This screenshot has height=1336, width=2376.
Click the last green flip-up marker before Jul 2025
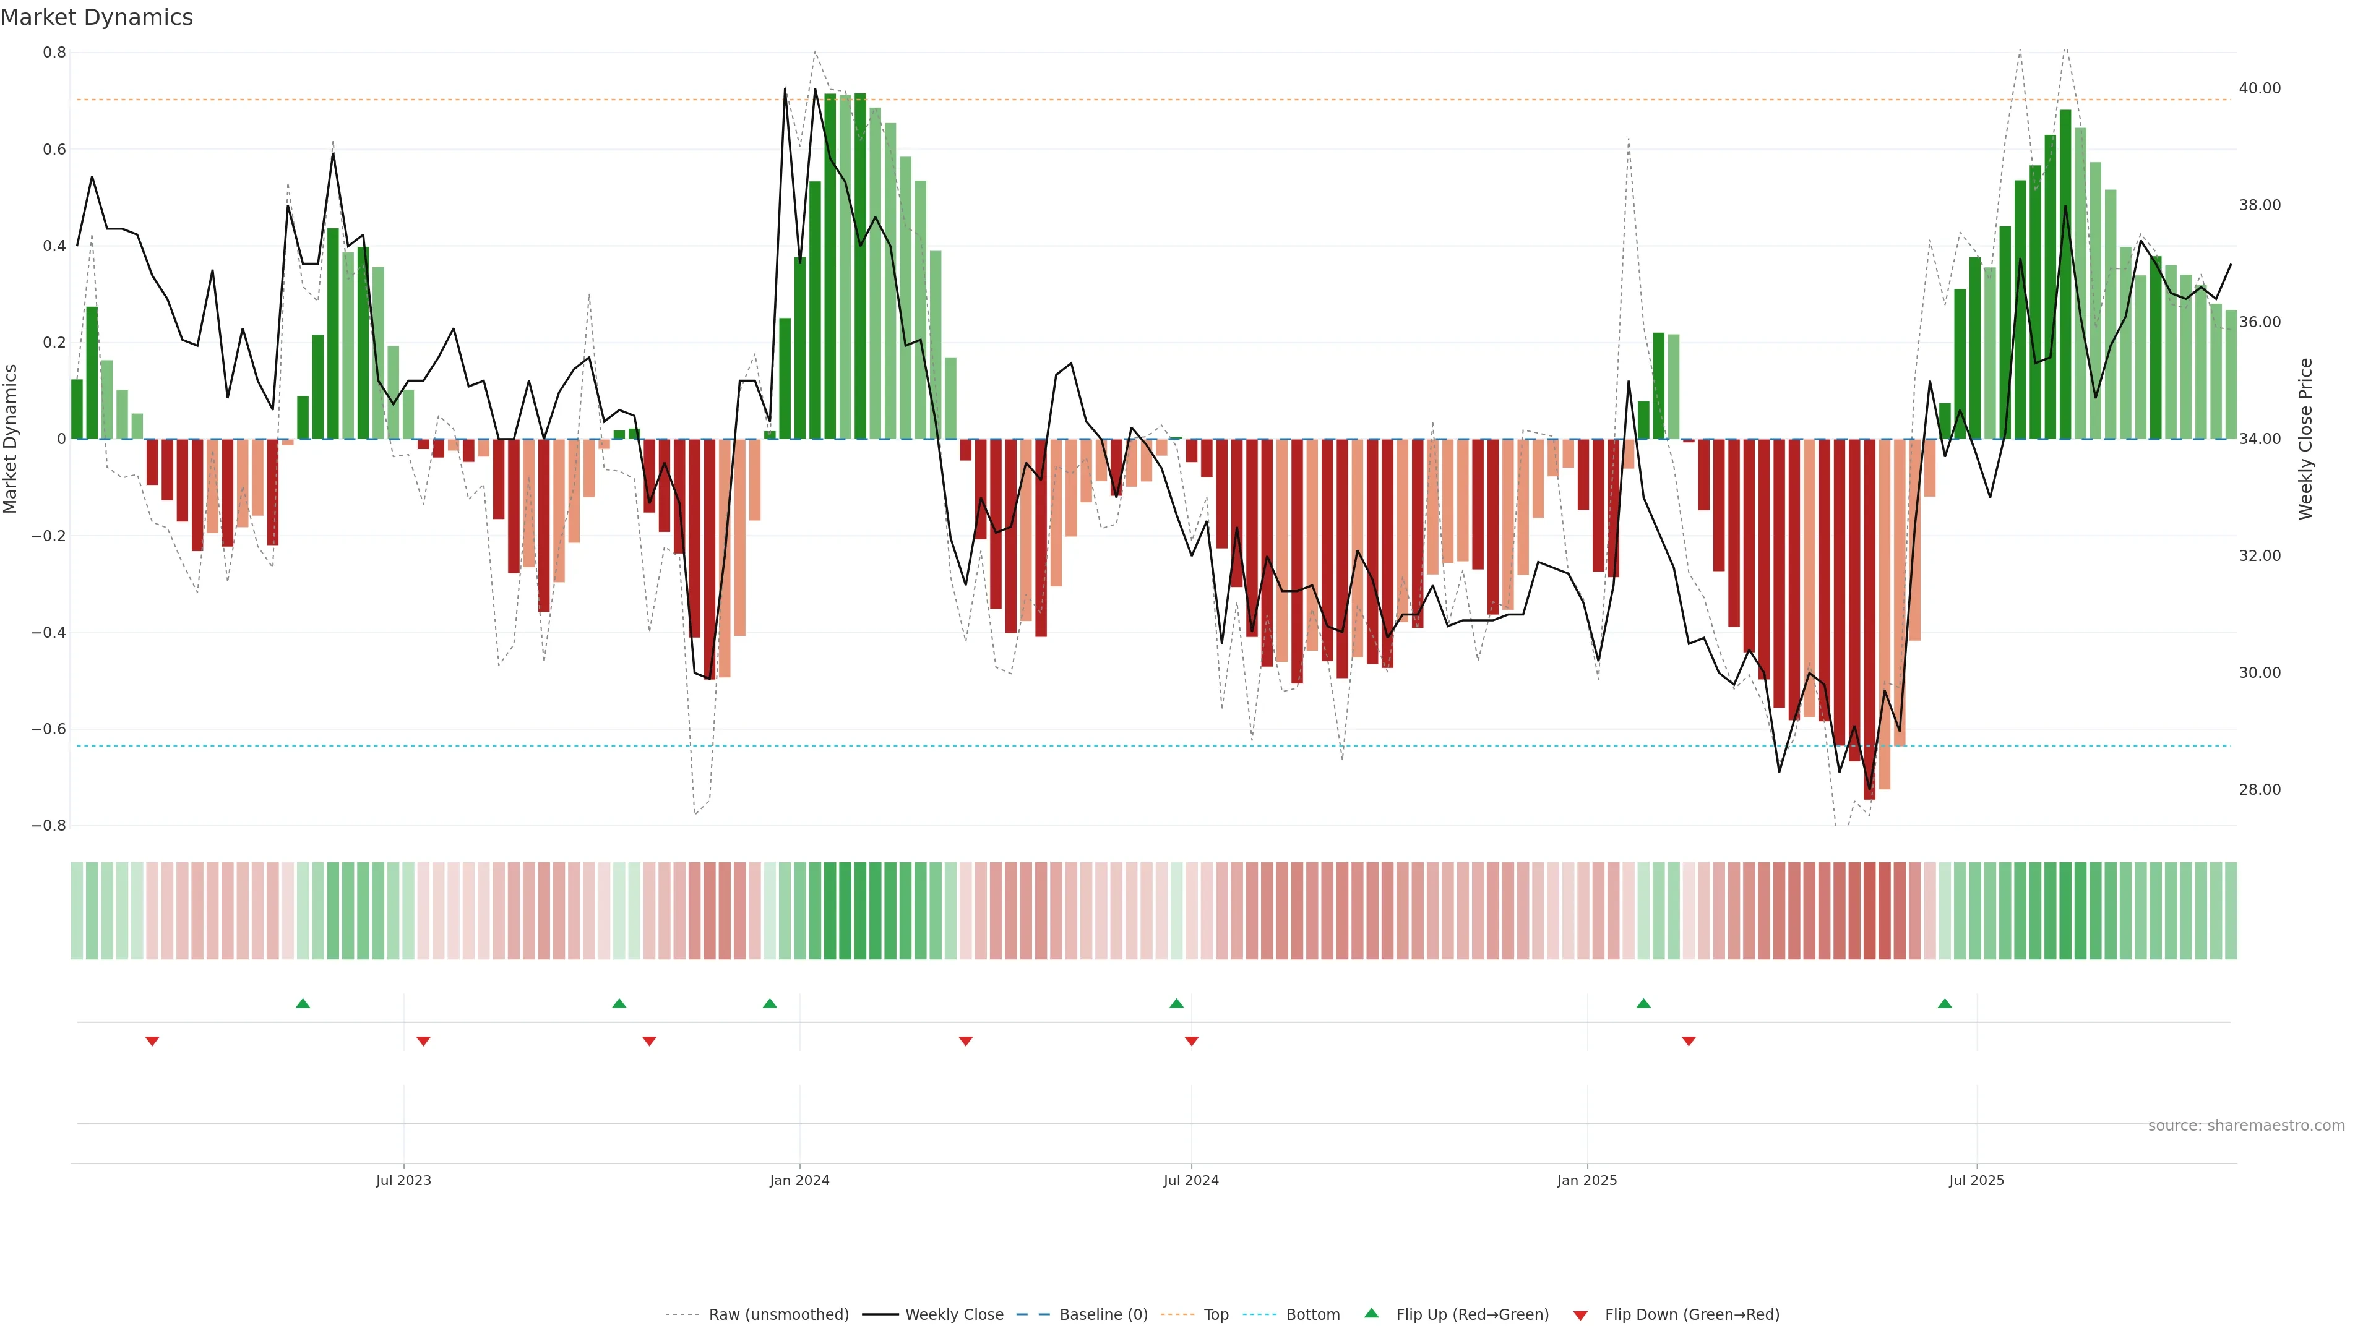1944,1003
